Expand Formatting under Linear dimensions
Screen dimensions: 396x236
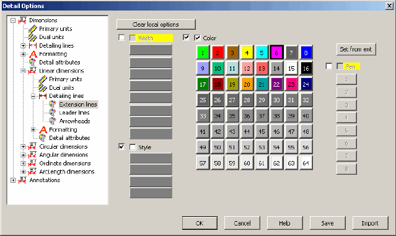tap(33, 129)
